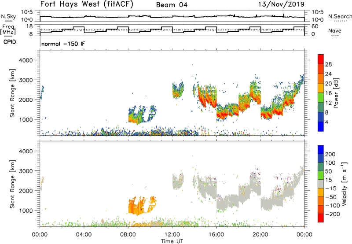This screenshot has height=244, width=352.
Task: Click the gray segment of the velocity colorbar
Action: (x=321, y=184)
